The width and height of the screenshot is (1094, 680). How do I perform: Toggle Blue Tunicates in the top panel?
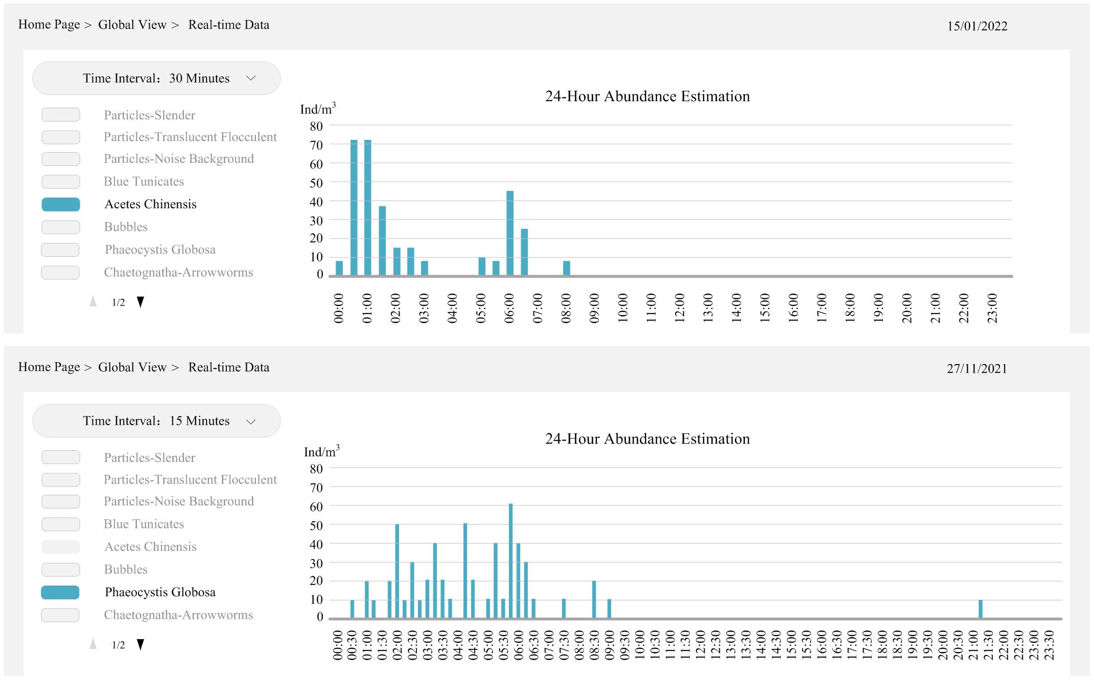pyautogui.click(x=61, y=182)
